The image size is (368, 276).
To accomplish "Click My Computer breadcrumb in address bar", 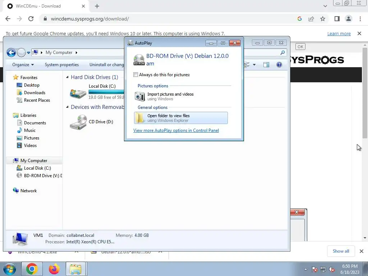I will coord(59,52).
